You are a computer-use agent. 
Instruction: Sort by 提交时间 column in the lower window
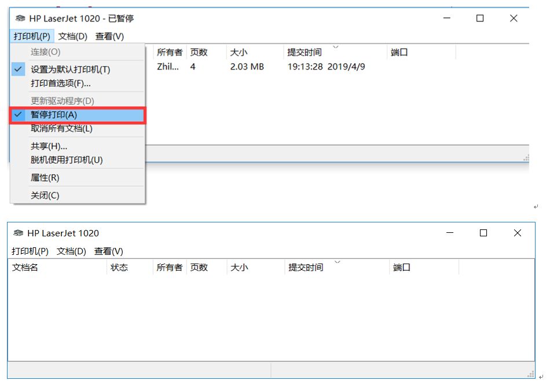pyautogui.click(x=337, y=268)
